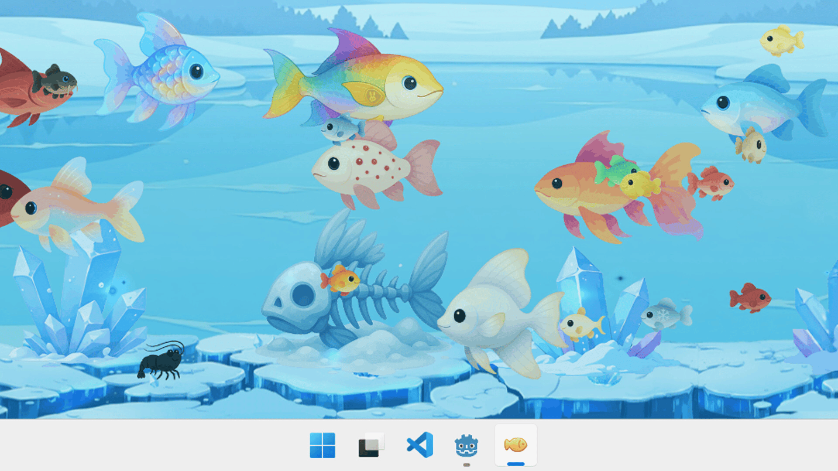The image size is (838, 471).
Task: Click the goldfish aquarium app taskbar icon
Action: click(515, 445)
